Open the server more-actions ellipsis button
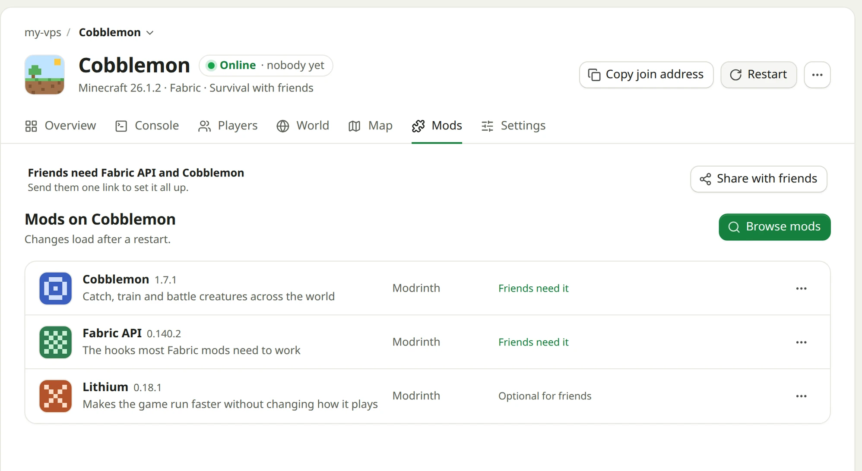Viewport: 862px width, 471px height. click(x=817, y=75)
